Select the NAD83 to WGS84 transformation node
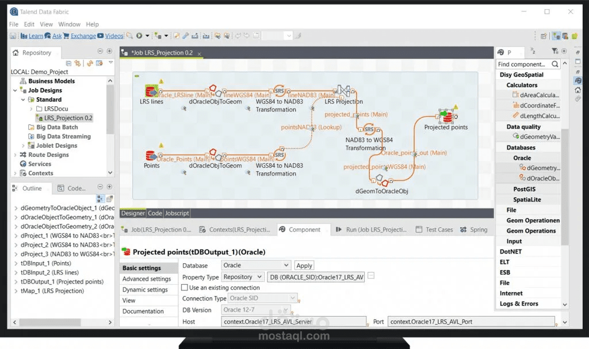Image resolution: width=589 pixels, height=349 pixels. pos(369,129)
